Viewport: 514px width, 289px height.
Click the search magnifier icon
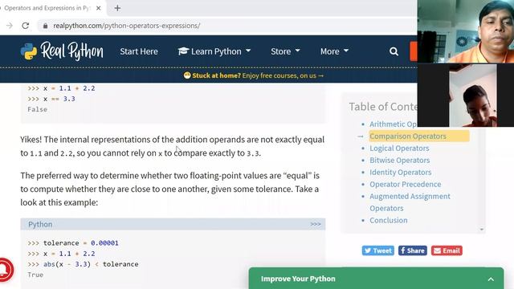click(x=394, y=51)
